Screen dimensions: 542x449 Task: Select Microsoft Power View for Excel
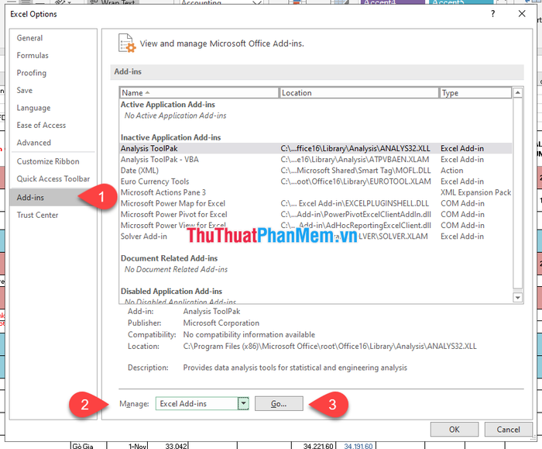pyautogui.click(x=316, y=226)
